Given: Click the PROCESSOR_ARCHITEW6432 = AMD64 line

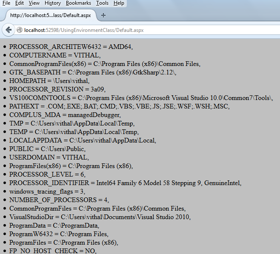Looking at the screenshot, I should (x=71, y=47).
